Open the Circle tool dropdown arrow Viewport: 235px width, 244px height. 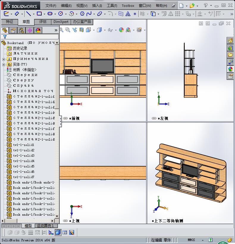[x=66, y=14]
